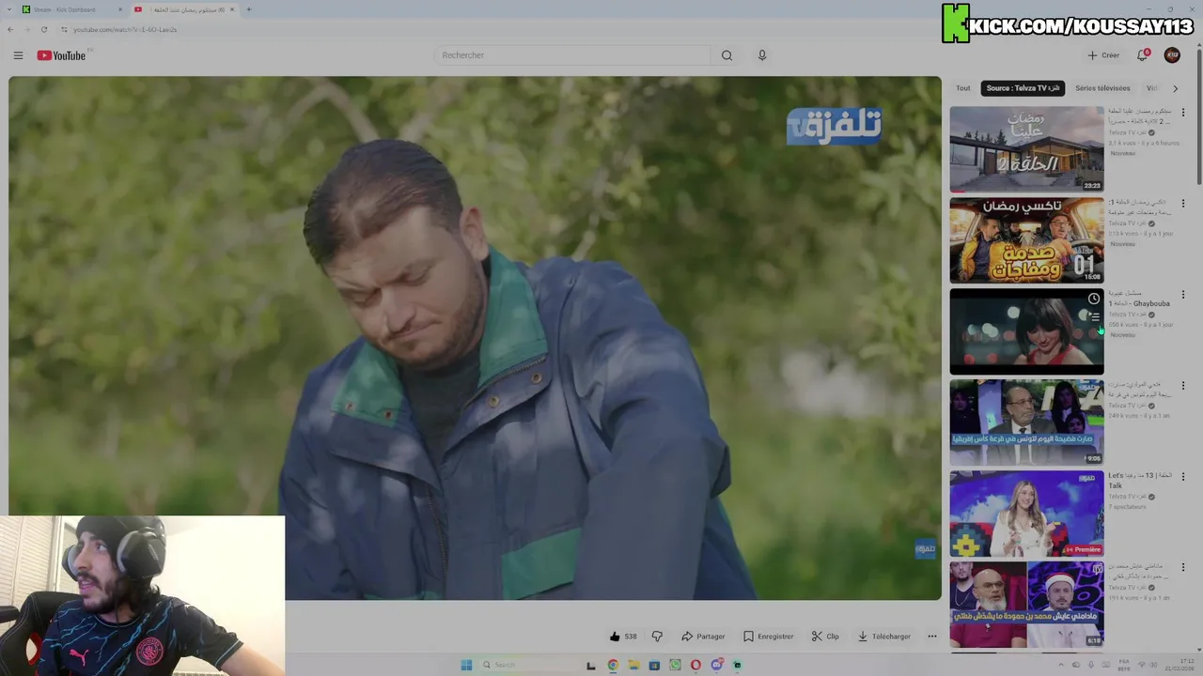Open Opera from the taskbar

695,665
